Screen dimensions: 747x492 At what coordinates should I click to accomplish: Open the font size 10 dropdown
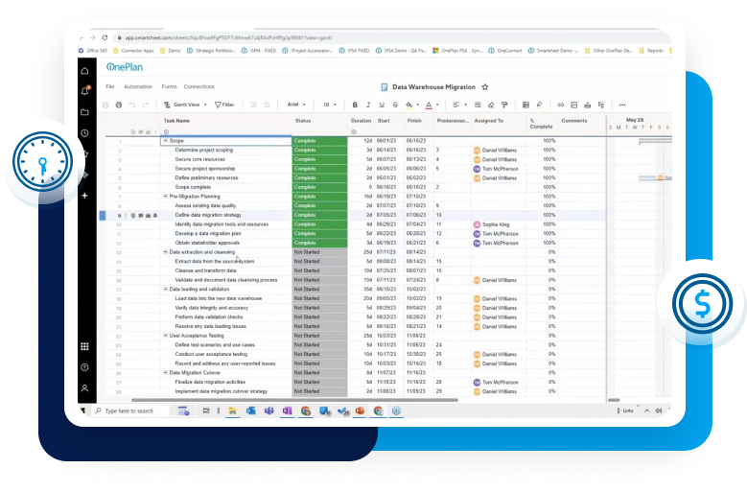330,105
